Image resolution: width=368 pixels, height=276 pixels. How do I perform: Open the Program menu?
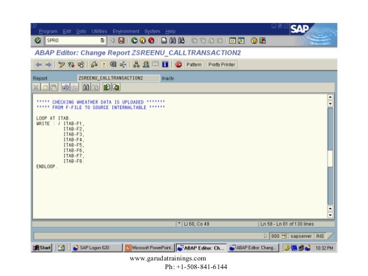[x=48, y=31]
